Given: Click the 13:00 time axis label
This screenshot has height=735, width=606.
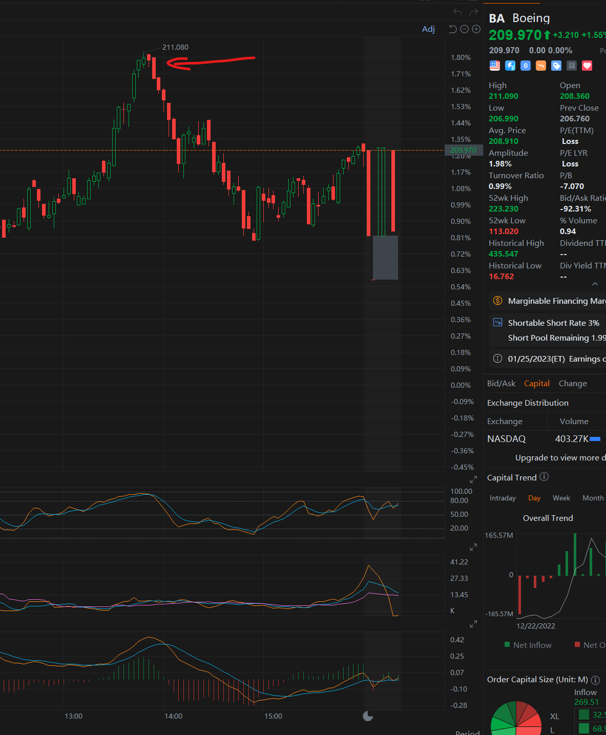Looking at the screenshot, I should (73, 716).
